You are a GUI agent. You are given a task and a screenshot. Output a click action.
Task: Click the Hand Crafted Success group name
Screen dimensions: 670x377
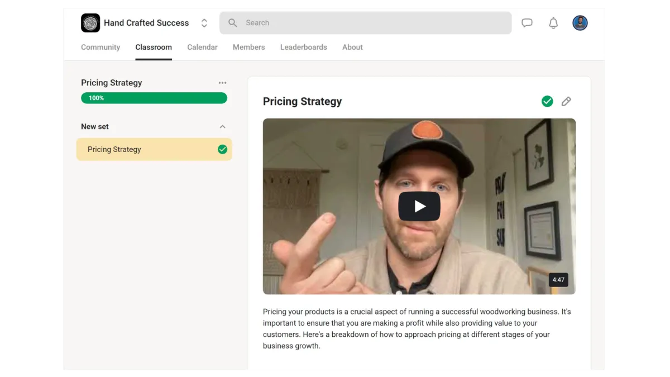146,23
